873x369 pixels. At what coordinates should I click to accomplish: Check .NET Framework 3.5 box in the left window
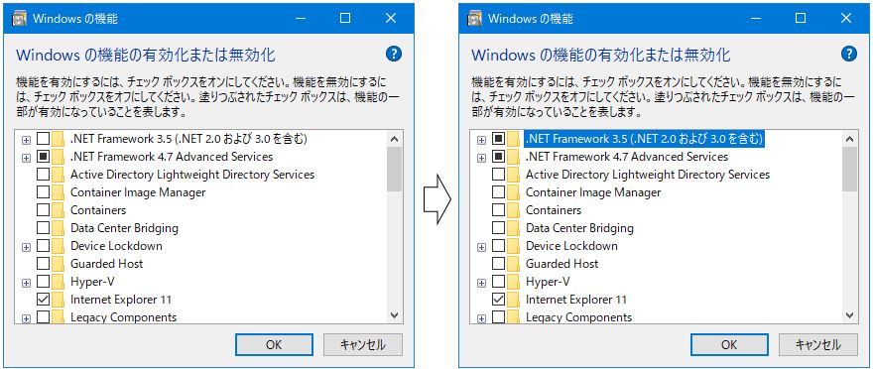pyautogui.click(x=43, y=139)
